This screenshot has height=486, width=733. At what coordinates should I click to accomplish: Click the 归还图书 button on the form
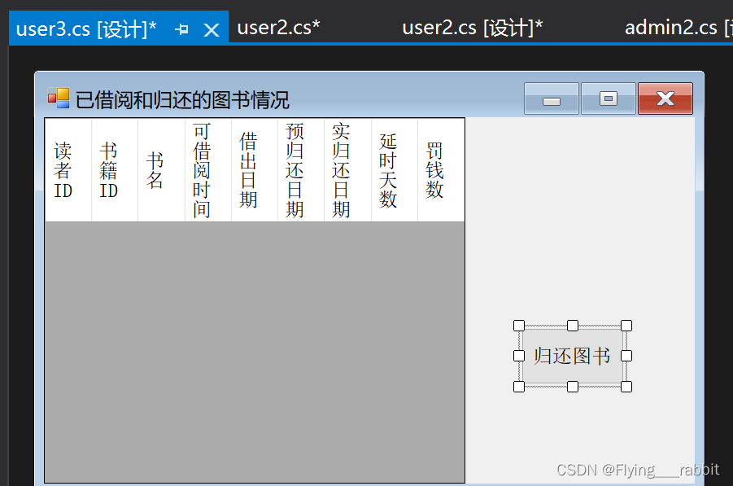coord(572,356)
